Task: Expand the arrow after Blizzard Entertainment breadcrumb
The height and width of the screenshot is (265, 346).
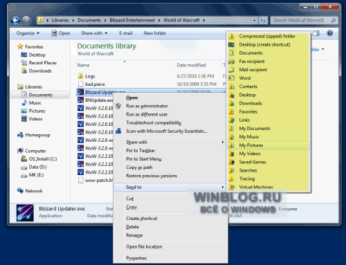Action: pos(159,20)
